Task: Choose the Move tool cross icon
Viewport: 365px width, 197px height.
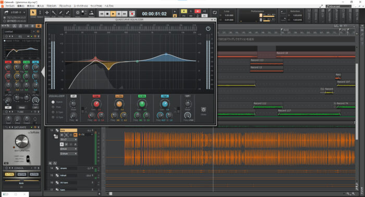Action: (x=47, y=13)
